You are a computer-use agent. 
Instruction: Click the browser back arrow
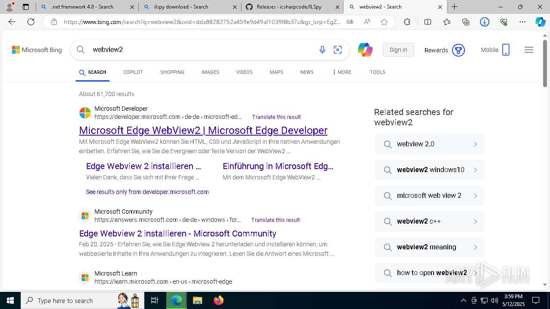click(12, 22)
